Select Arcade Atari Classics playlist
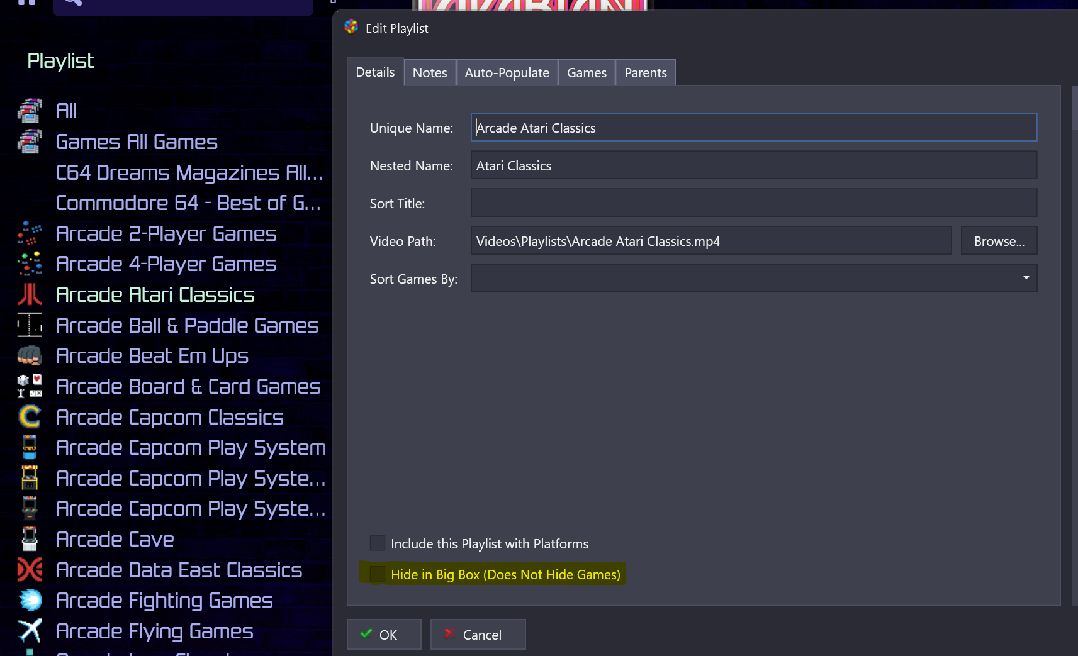 pos(155,294)
